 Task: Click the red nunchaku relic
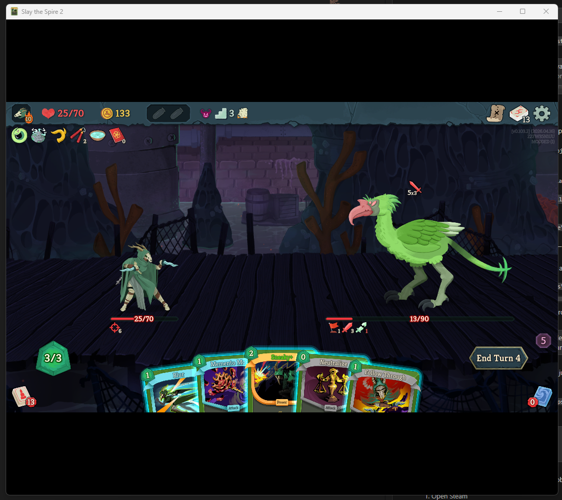77,135
